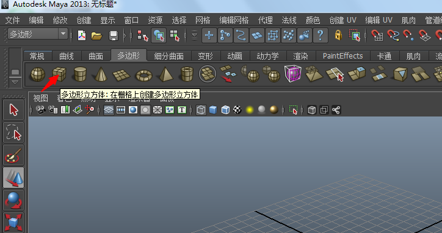Expand the collapsed toolbar section arrow after save icon
442x233 pixels.
pyautogui.click(x=125, y=35)
